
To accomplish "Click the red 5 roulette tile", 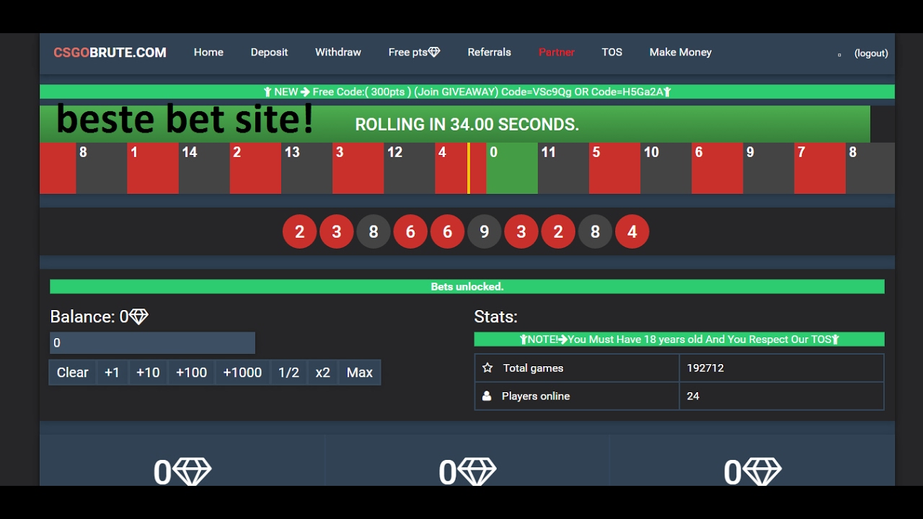I will click(x=614, y=168).
